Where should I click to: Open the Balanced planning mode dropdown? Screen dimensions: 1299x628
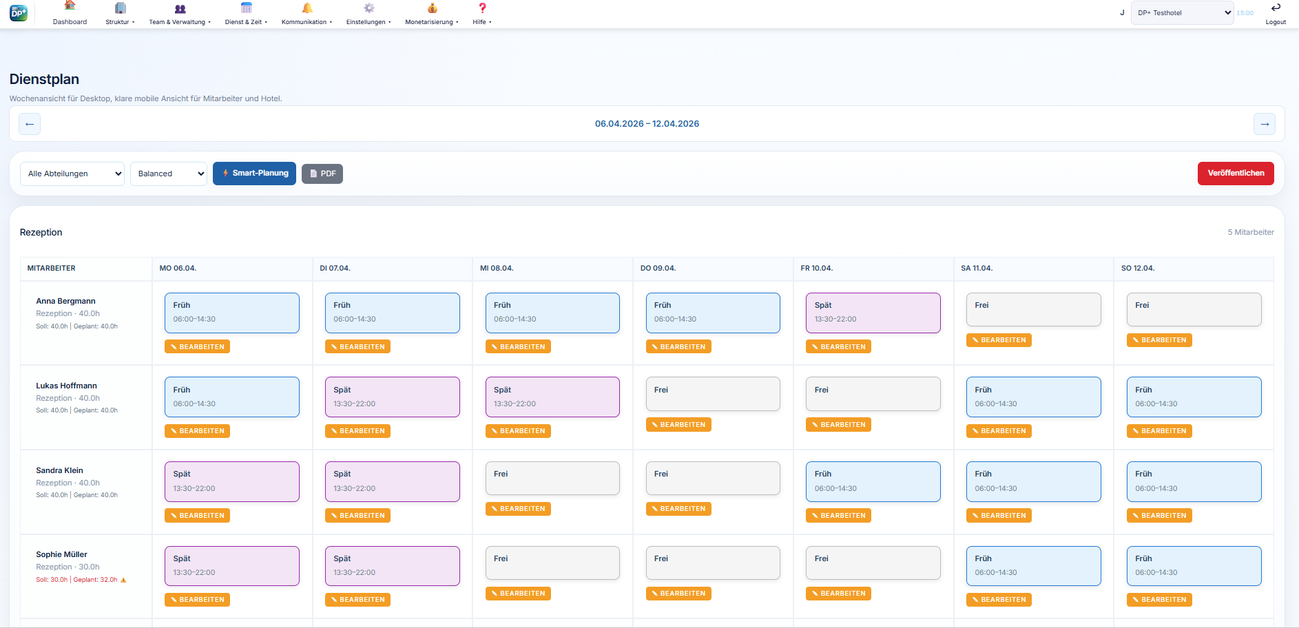pyautogui.click(x=169, y=174)
